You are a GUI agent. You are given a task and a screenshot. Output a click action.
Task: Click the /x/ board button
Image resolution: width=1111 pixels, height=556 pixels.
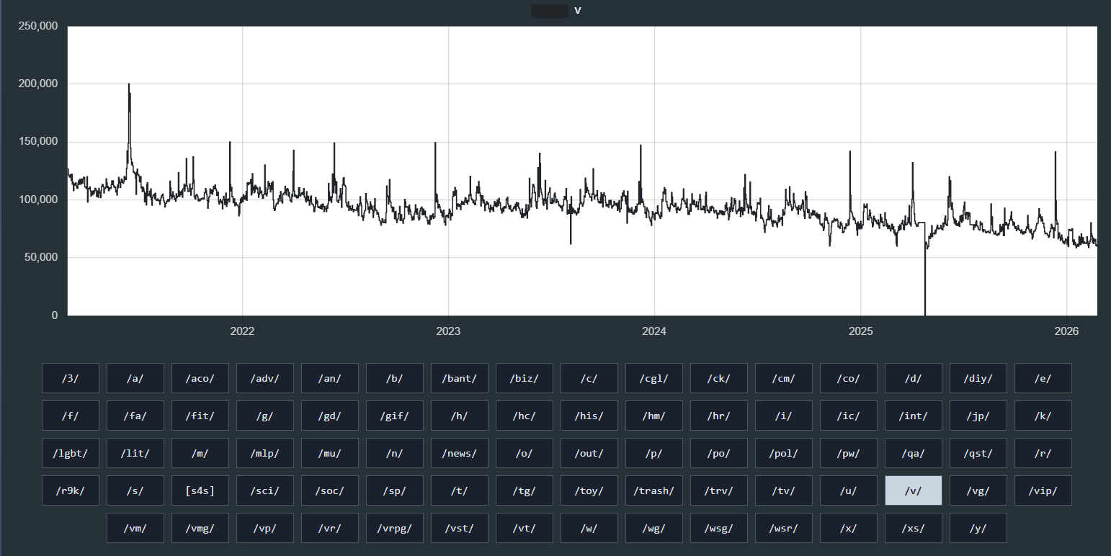pyautogui.click(x=849, y=528)
